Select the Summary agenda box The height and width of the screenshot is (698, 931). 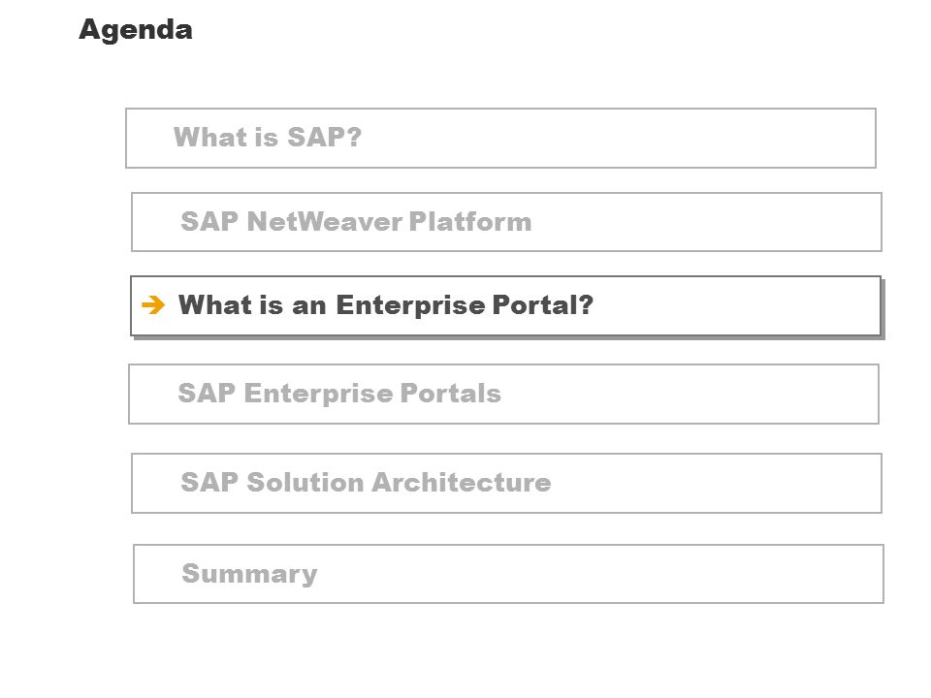point(508,574)
